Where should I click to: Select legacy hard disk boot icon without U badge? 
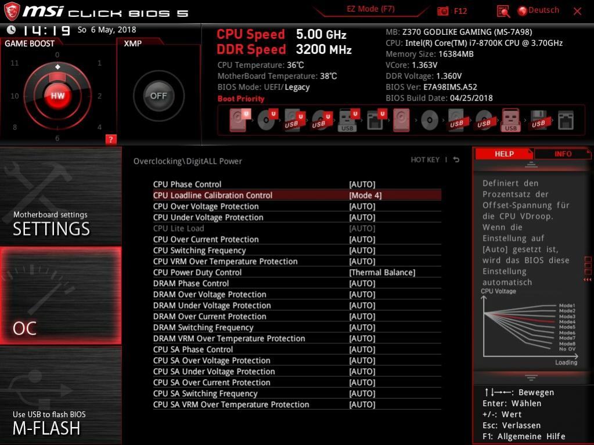coord(402,120)
